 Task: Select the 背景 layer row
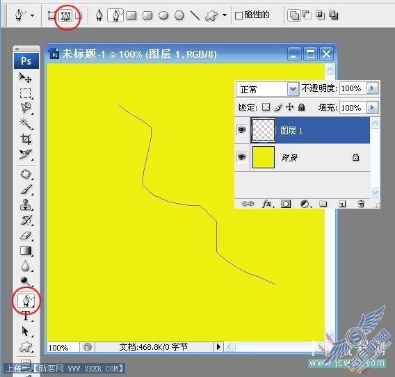click(303, 157)
